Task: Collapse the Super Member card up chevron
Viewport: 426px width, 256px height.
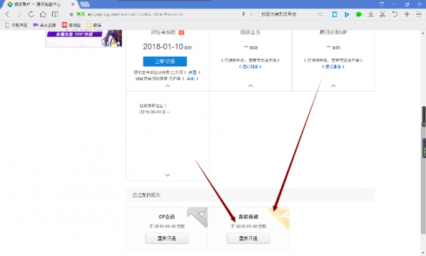Action: (251, 86)
